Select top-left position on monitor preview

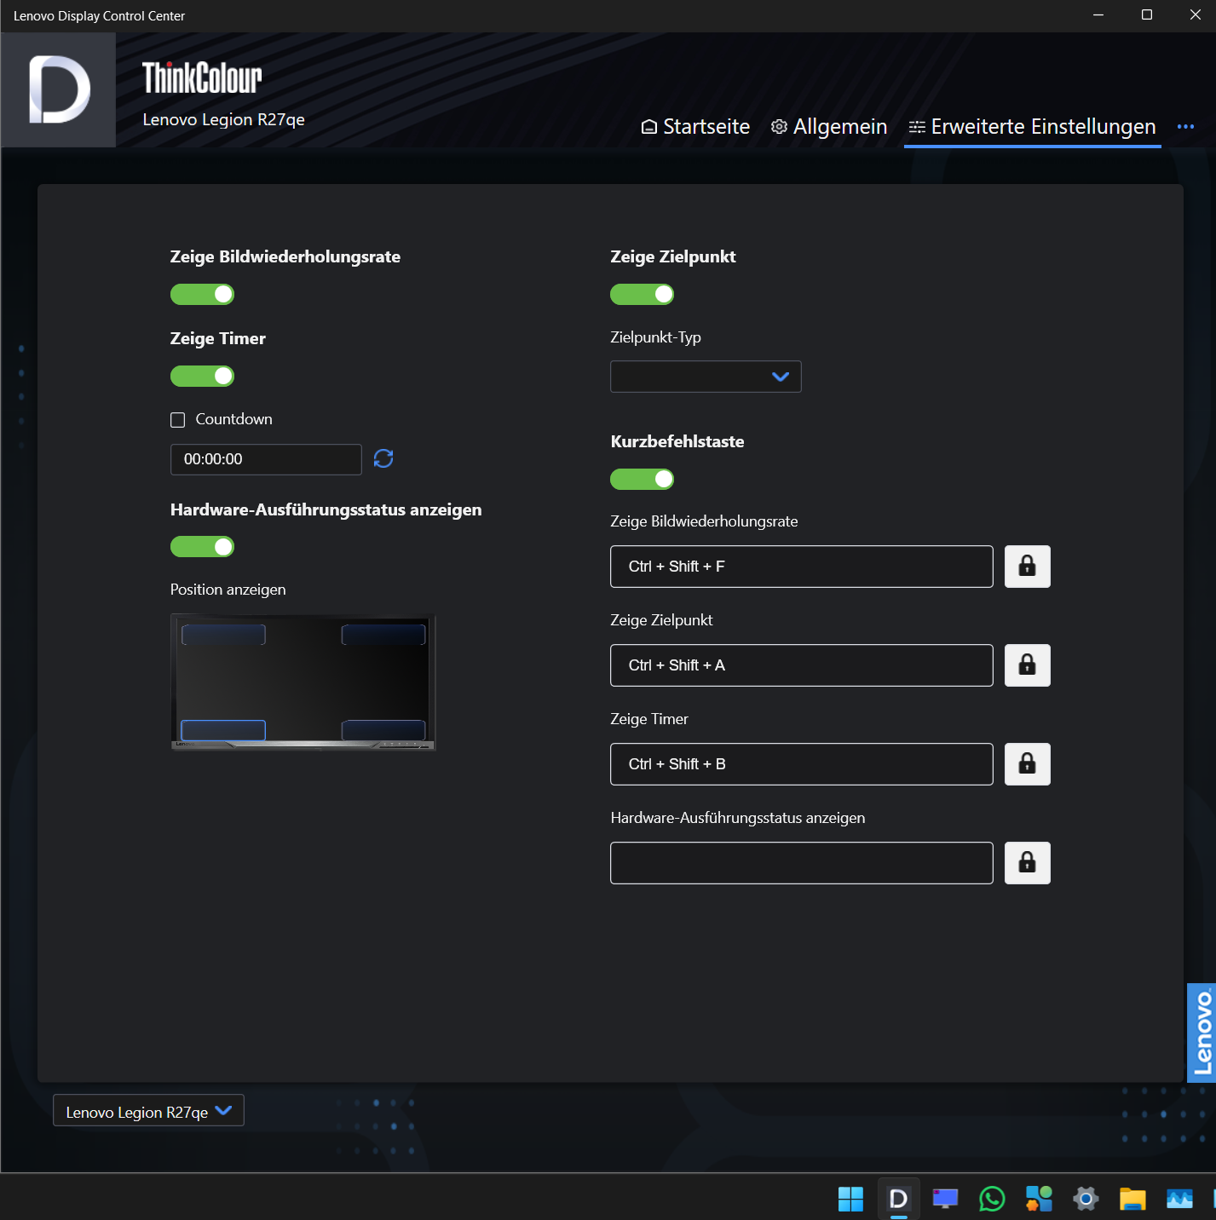tap(223, 635)
